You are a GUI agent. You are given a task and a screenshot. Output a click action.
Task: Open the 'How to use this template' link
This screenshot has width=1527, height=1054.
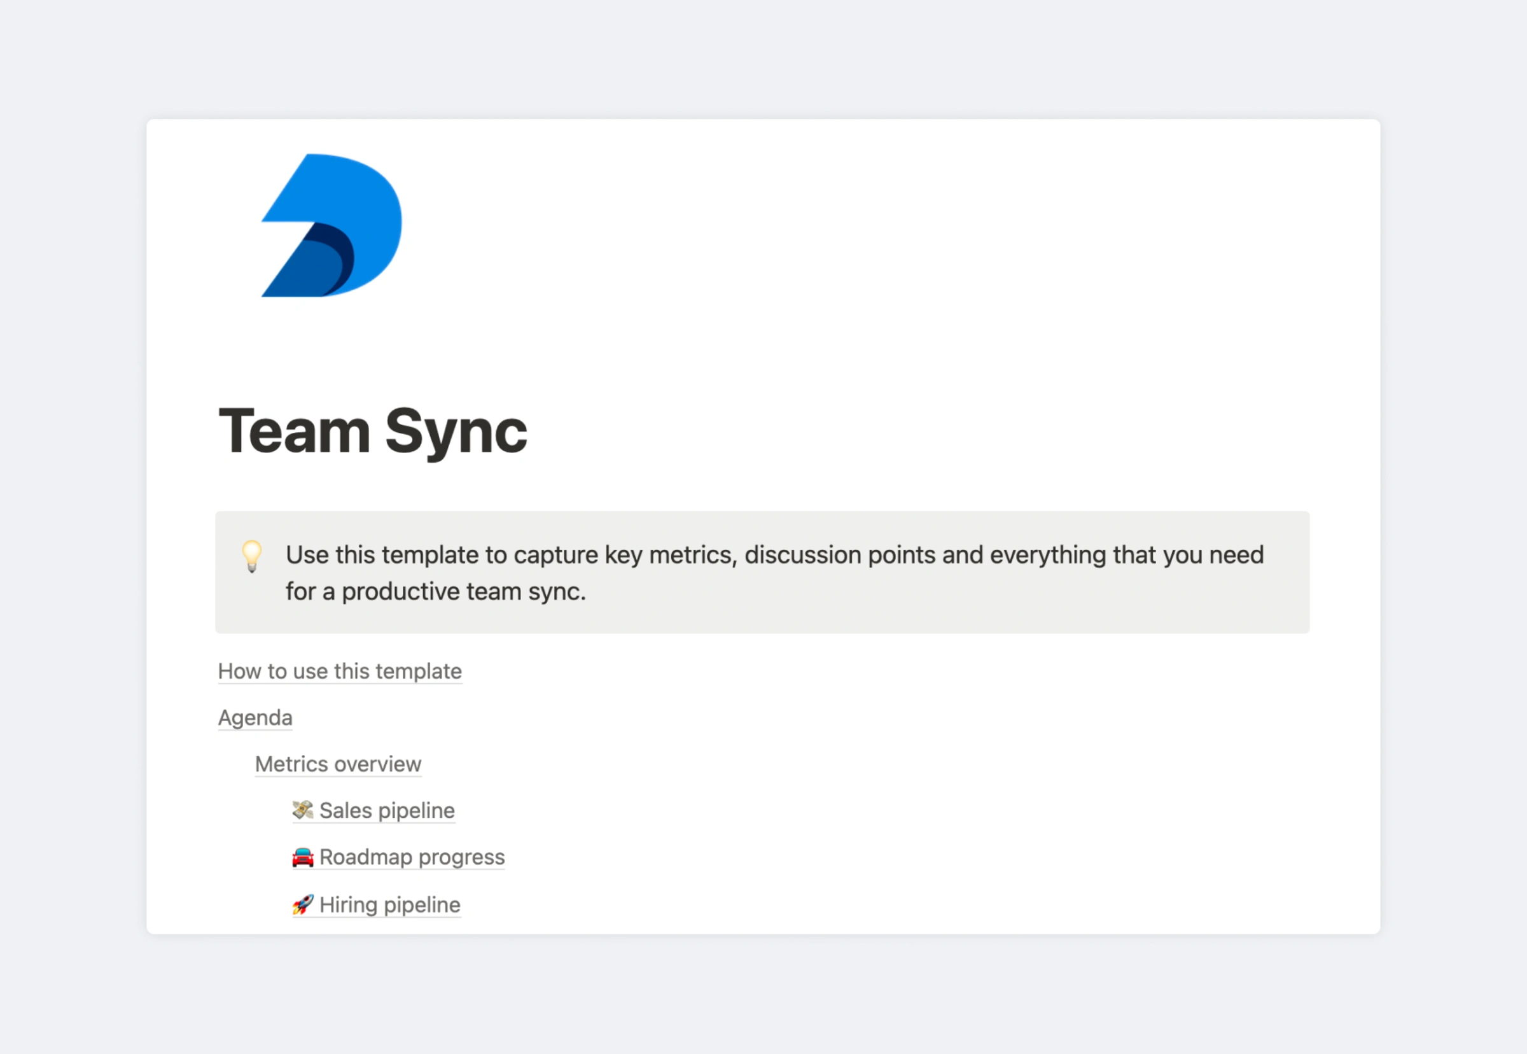[x=340, y=671]
